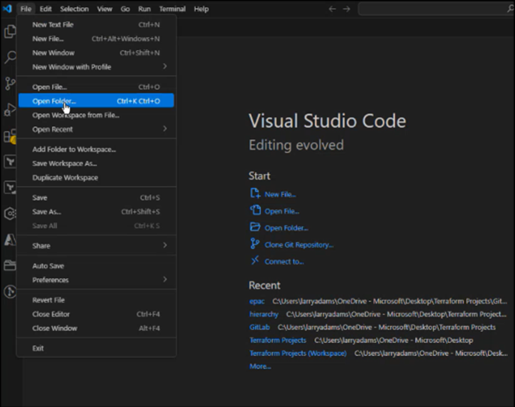Open the Search view in activity bar
Screen dimensions: 515x407
(10, 57)
